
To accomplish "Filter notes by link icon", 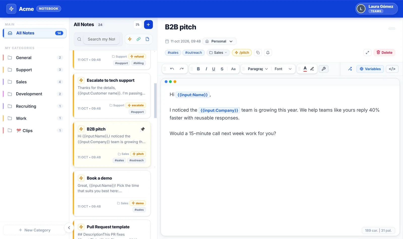I will tap(139, 39).
